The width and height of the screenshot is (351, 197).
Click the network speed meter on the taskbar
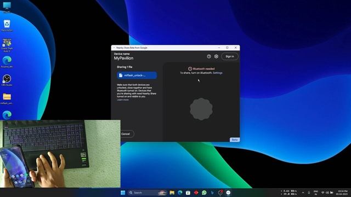point(289,193)
